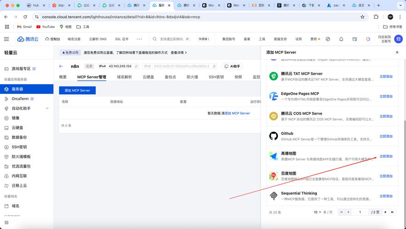The height and width of the screenshot is (229, 406).
Task: Click 立即添加 for EdgeOne Pages MCP
Action: click(386, 96)
